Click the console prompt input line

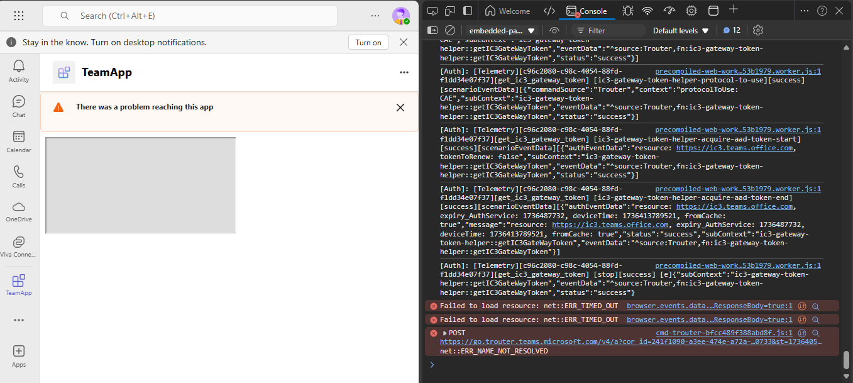pyautogui.click(x=635, y=365)
